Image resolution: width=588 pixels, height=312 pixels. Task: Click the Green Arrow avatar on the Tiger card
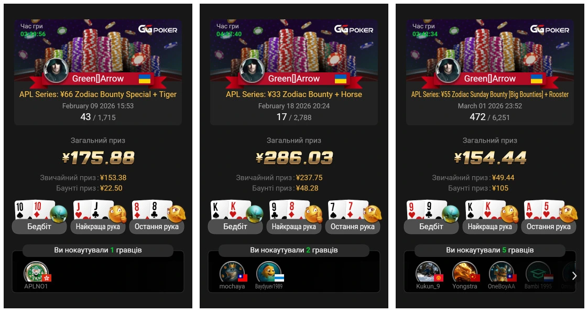point(56,70)
